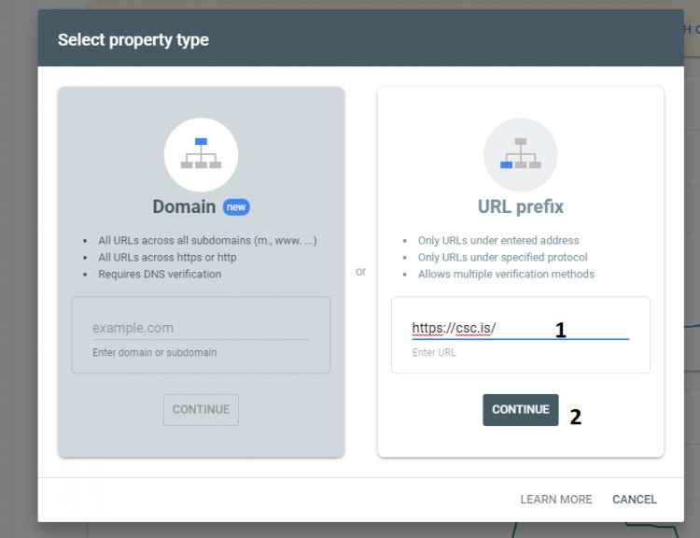Click the blue "new" badge beside Domain
700x538 pixels.
[236, 207]
